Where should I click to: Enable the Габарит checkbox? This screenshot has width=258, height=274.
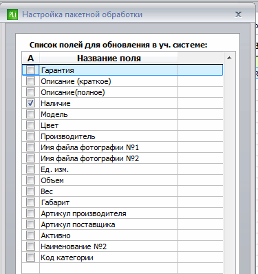click(x=30, y=202)
